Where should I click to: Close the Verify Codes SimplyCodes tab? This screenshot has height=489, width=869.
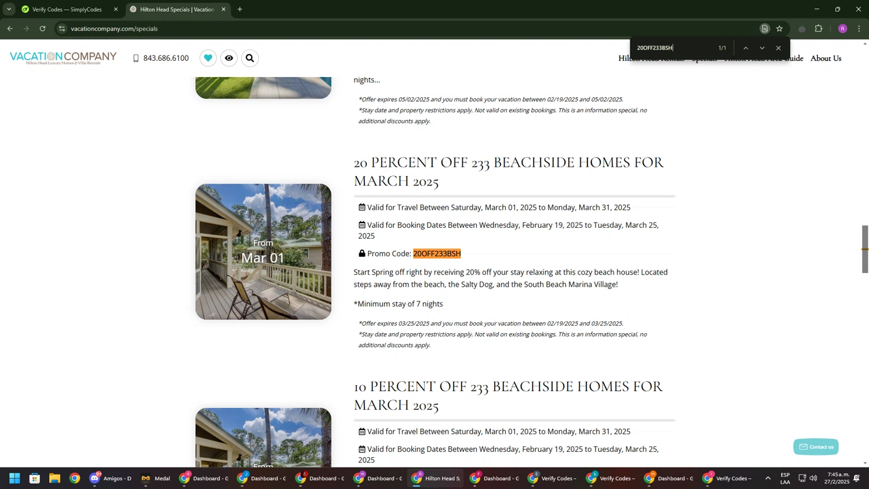click(116, 9)
